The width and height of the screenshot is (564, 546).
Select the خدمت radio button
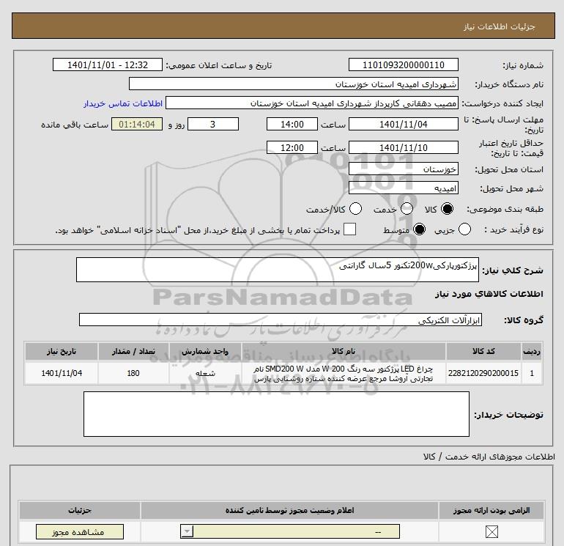click(407, 209)
